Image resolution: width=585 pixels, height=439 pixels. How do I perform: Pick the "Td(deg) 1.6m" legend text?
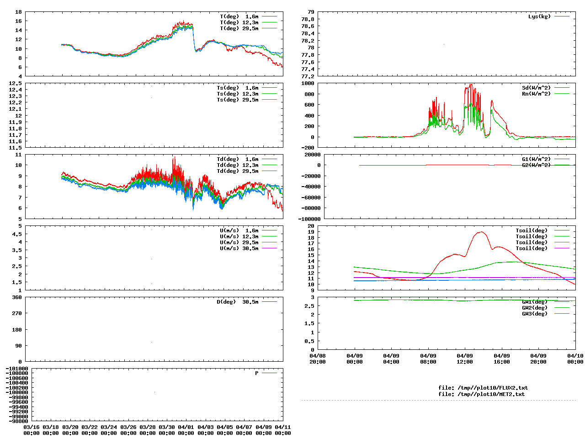click(x=238, y=159)
